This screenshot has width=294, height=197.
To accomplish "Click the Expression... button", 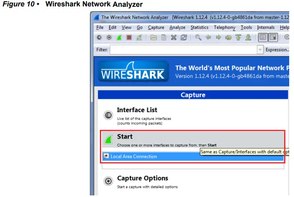I will click(277, 50).
